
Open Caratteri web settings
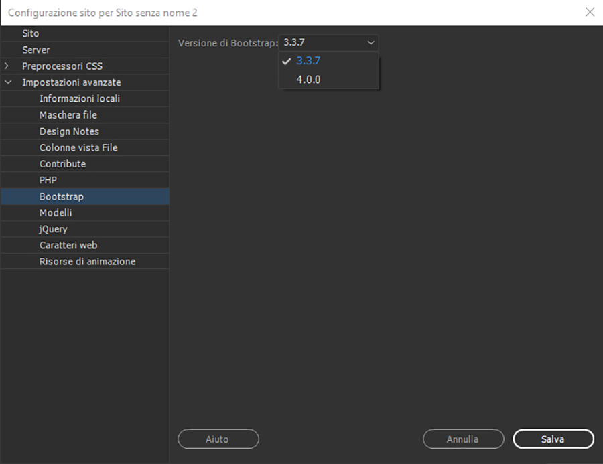[x=84, y=245]
